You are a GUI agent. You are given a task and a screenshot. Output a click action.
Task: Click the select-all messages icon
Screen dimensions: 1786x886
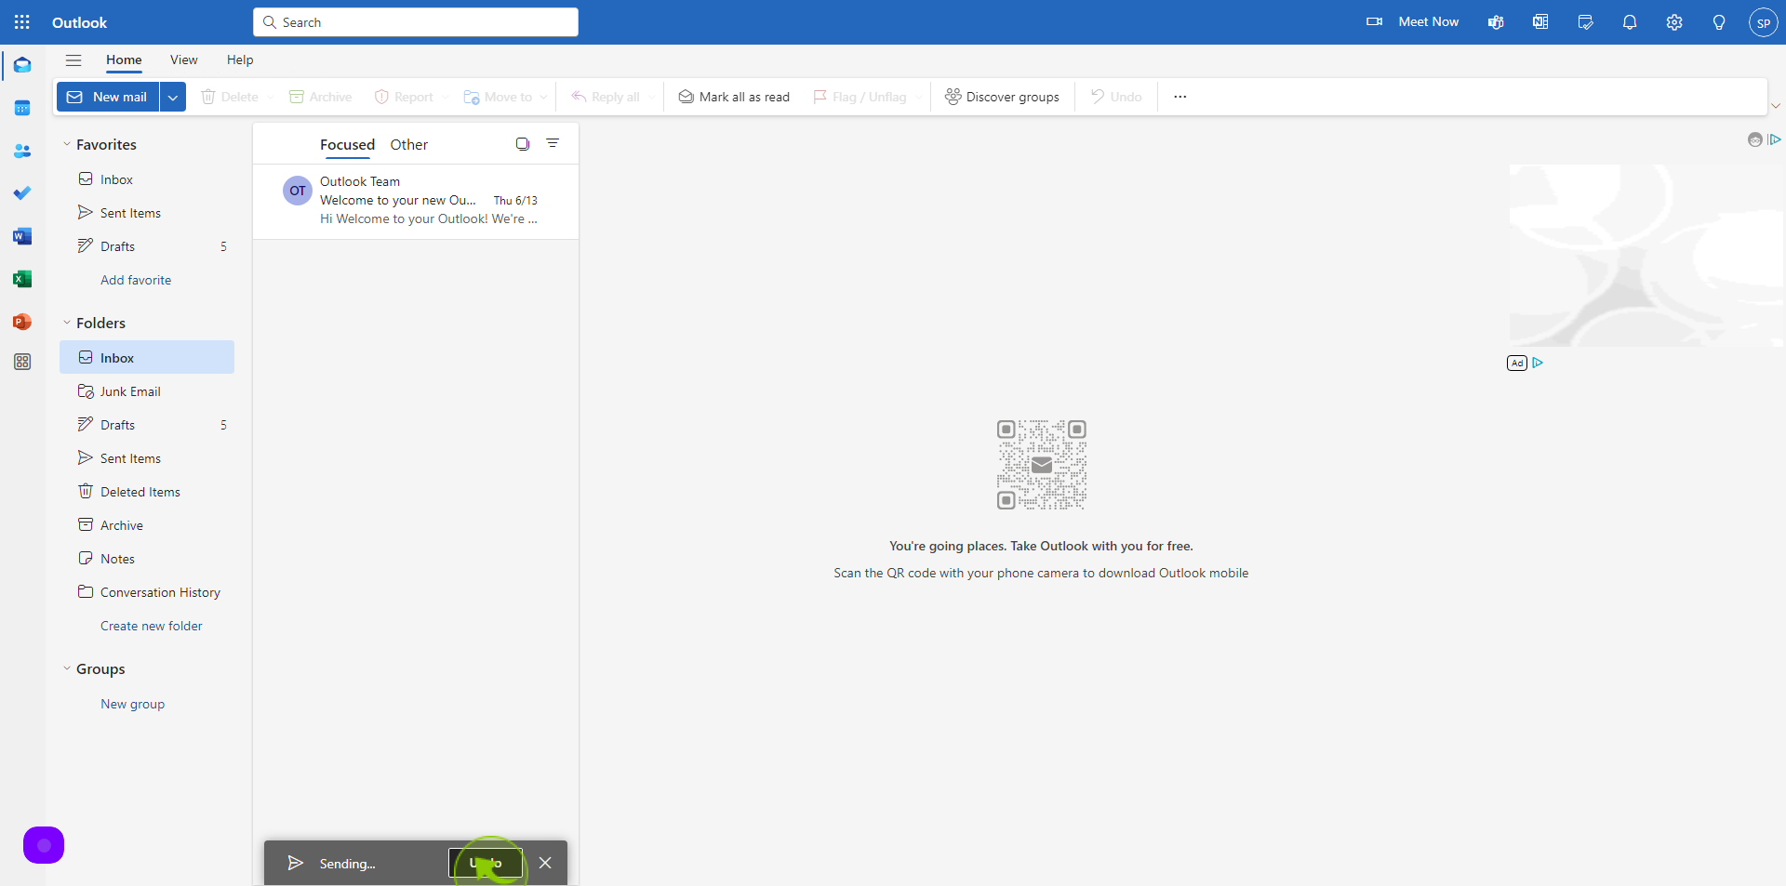[523, 144]
